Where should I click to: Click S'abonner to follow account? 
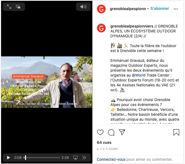point(160,8)
